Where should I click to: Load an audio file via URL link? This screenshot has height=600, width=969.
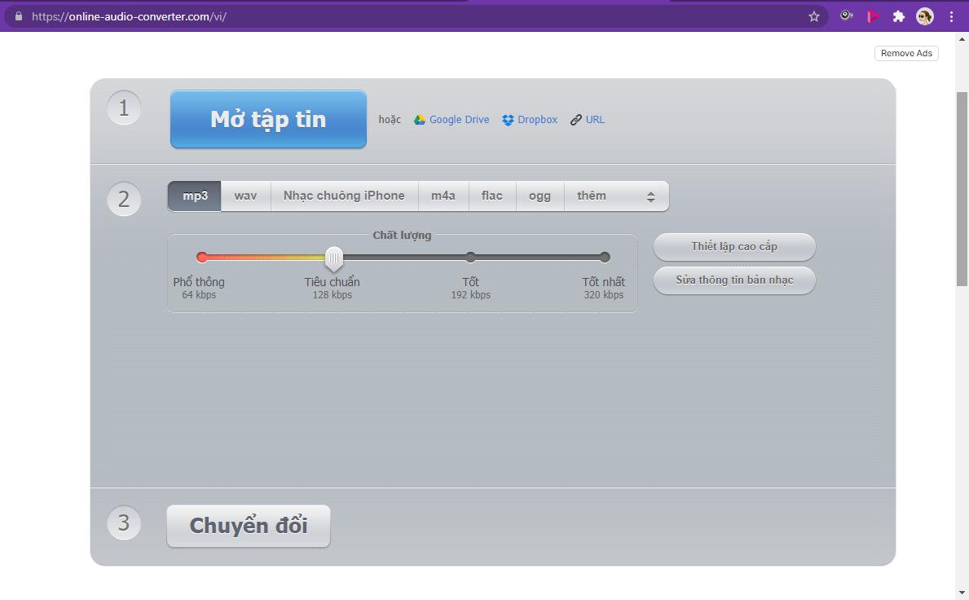click(595, 119)
